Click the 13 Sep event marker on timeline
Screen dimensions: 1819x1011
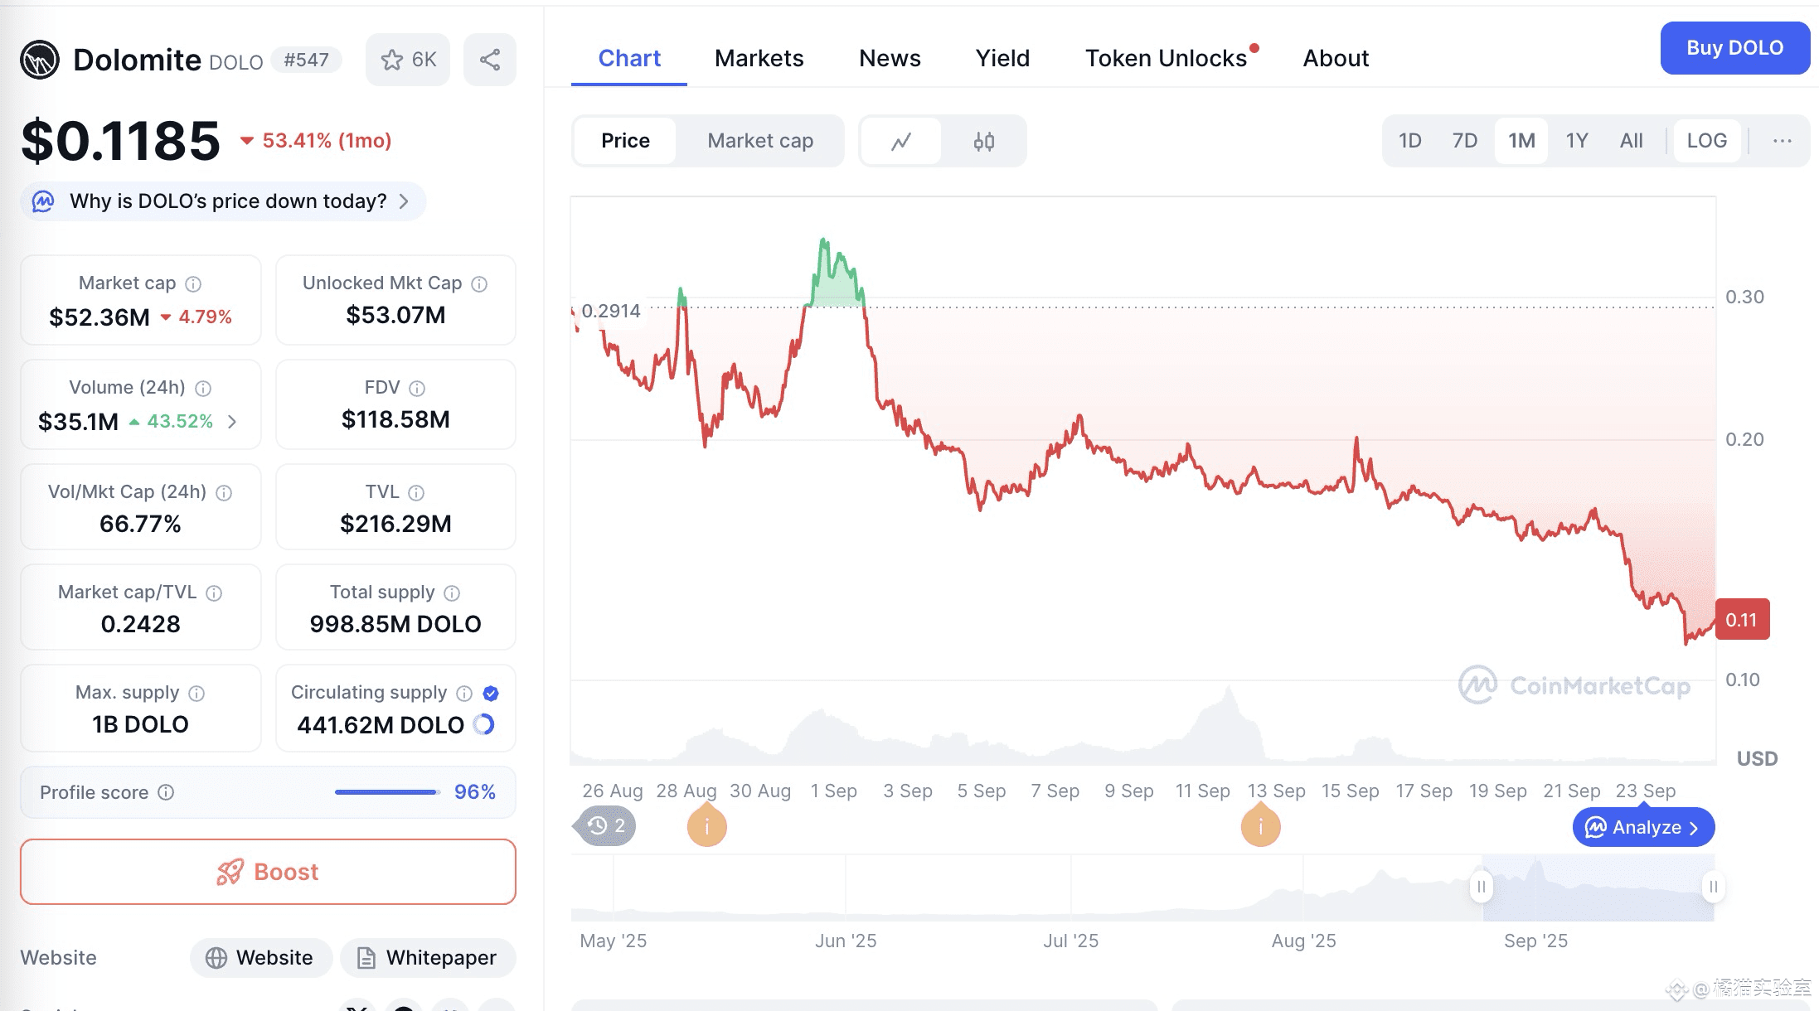(1260, 826)
